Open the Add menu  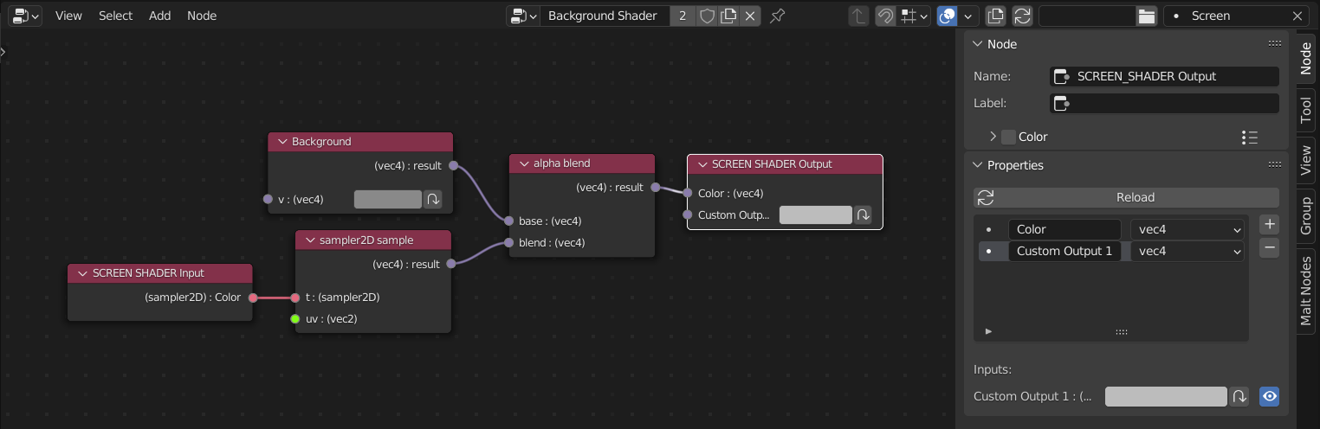click(159, 16)
